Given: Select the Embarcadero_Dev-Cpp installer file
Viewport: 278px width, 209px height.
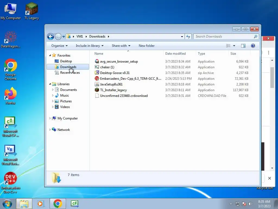Looking at the screenshot, I should coord(131,79).
